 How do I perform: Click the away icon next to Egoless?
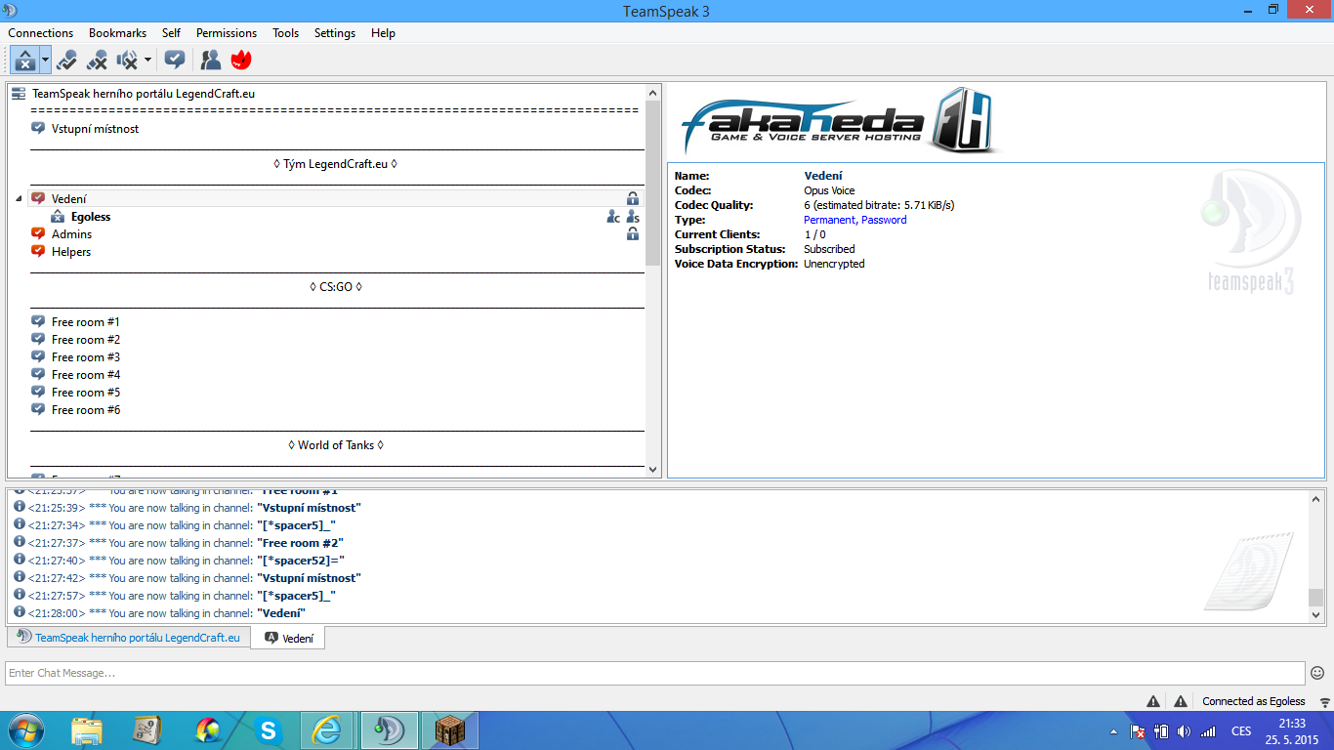58,217
